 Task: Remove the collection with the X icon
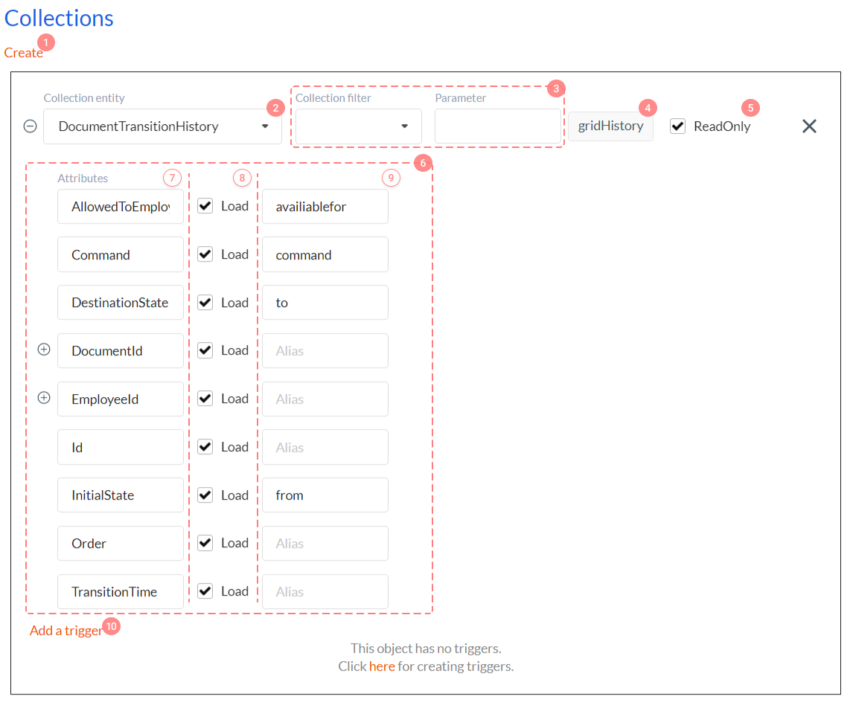tap(809, 126)
